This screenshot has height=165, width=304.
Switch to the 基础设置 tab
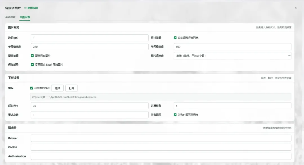click(10, 17)
